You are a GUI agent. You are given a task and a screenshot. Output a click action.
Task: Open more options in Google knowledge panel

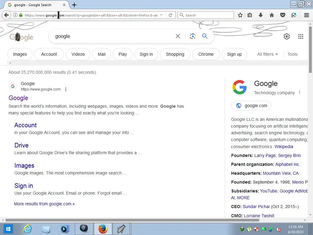click(x=299, y=92)
